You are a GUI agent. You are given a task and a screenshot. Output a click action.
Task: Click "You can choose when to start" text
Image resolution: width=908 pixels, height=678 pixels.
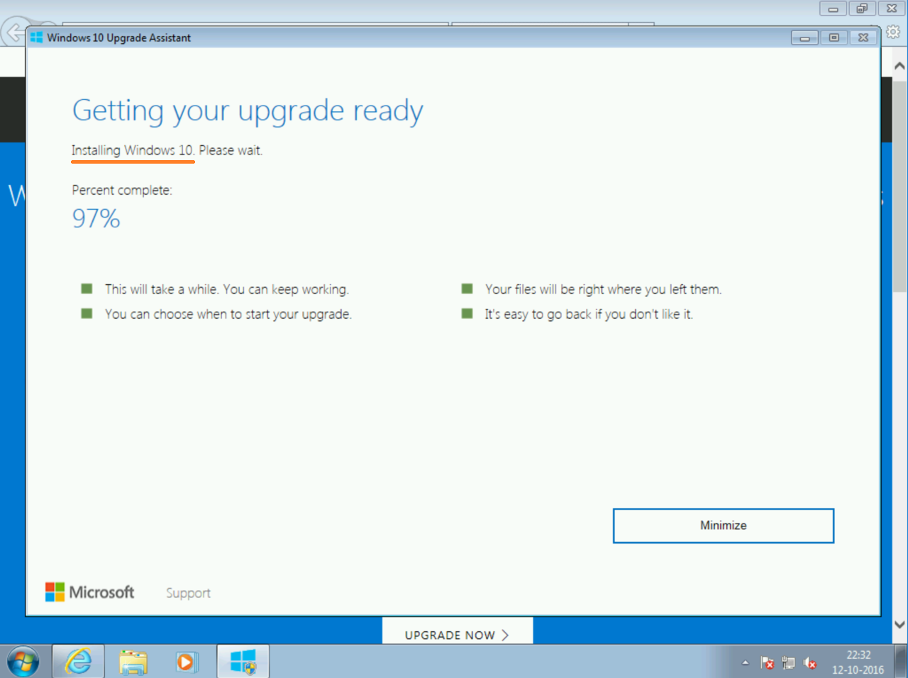[228, 314]
